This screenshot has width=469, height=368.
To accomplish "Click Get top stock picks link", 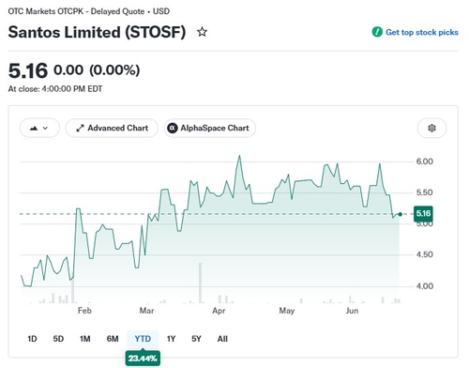I will tap(422, 32).
